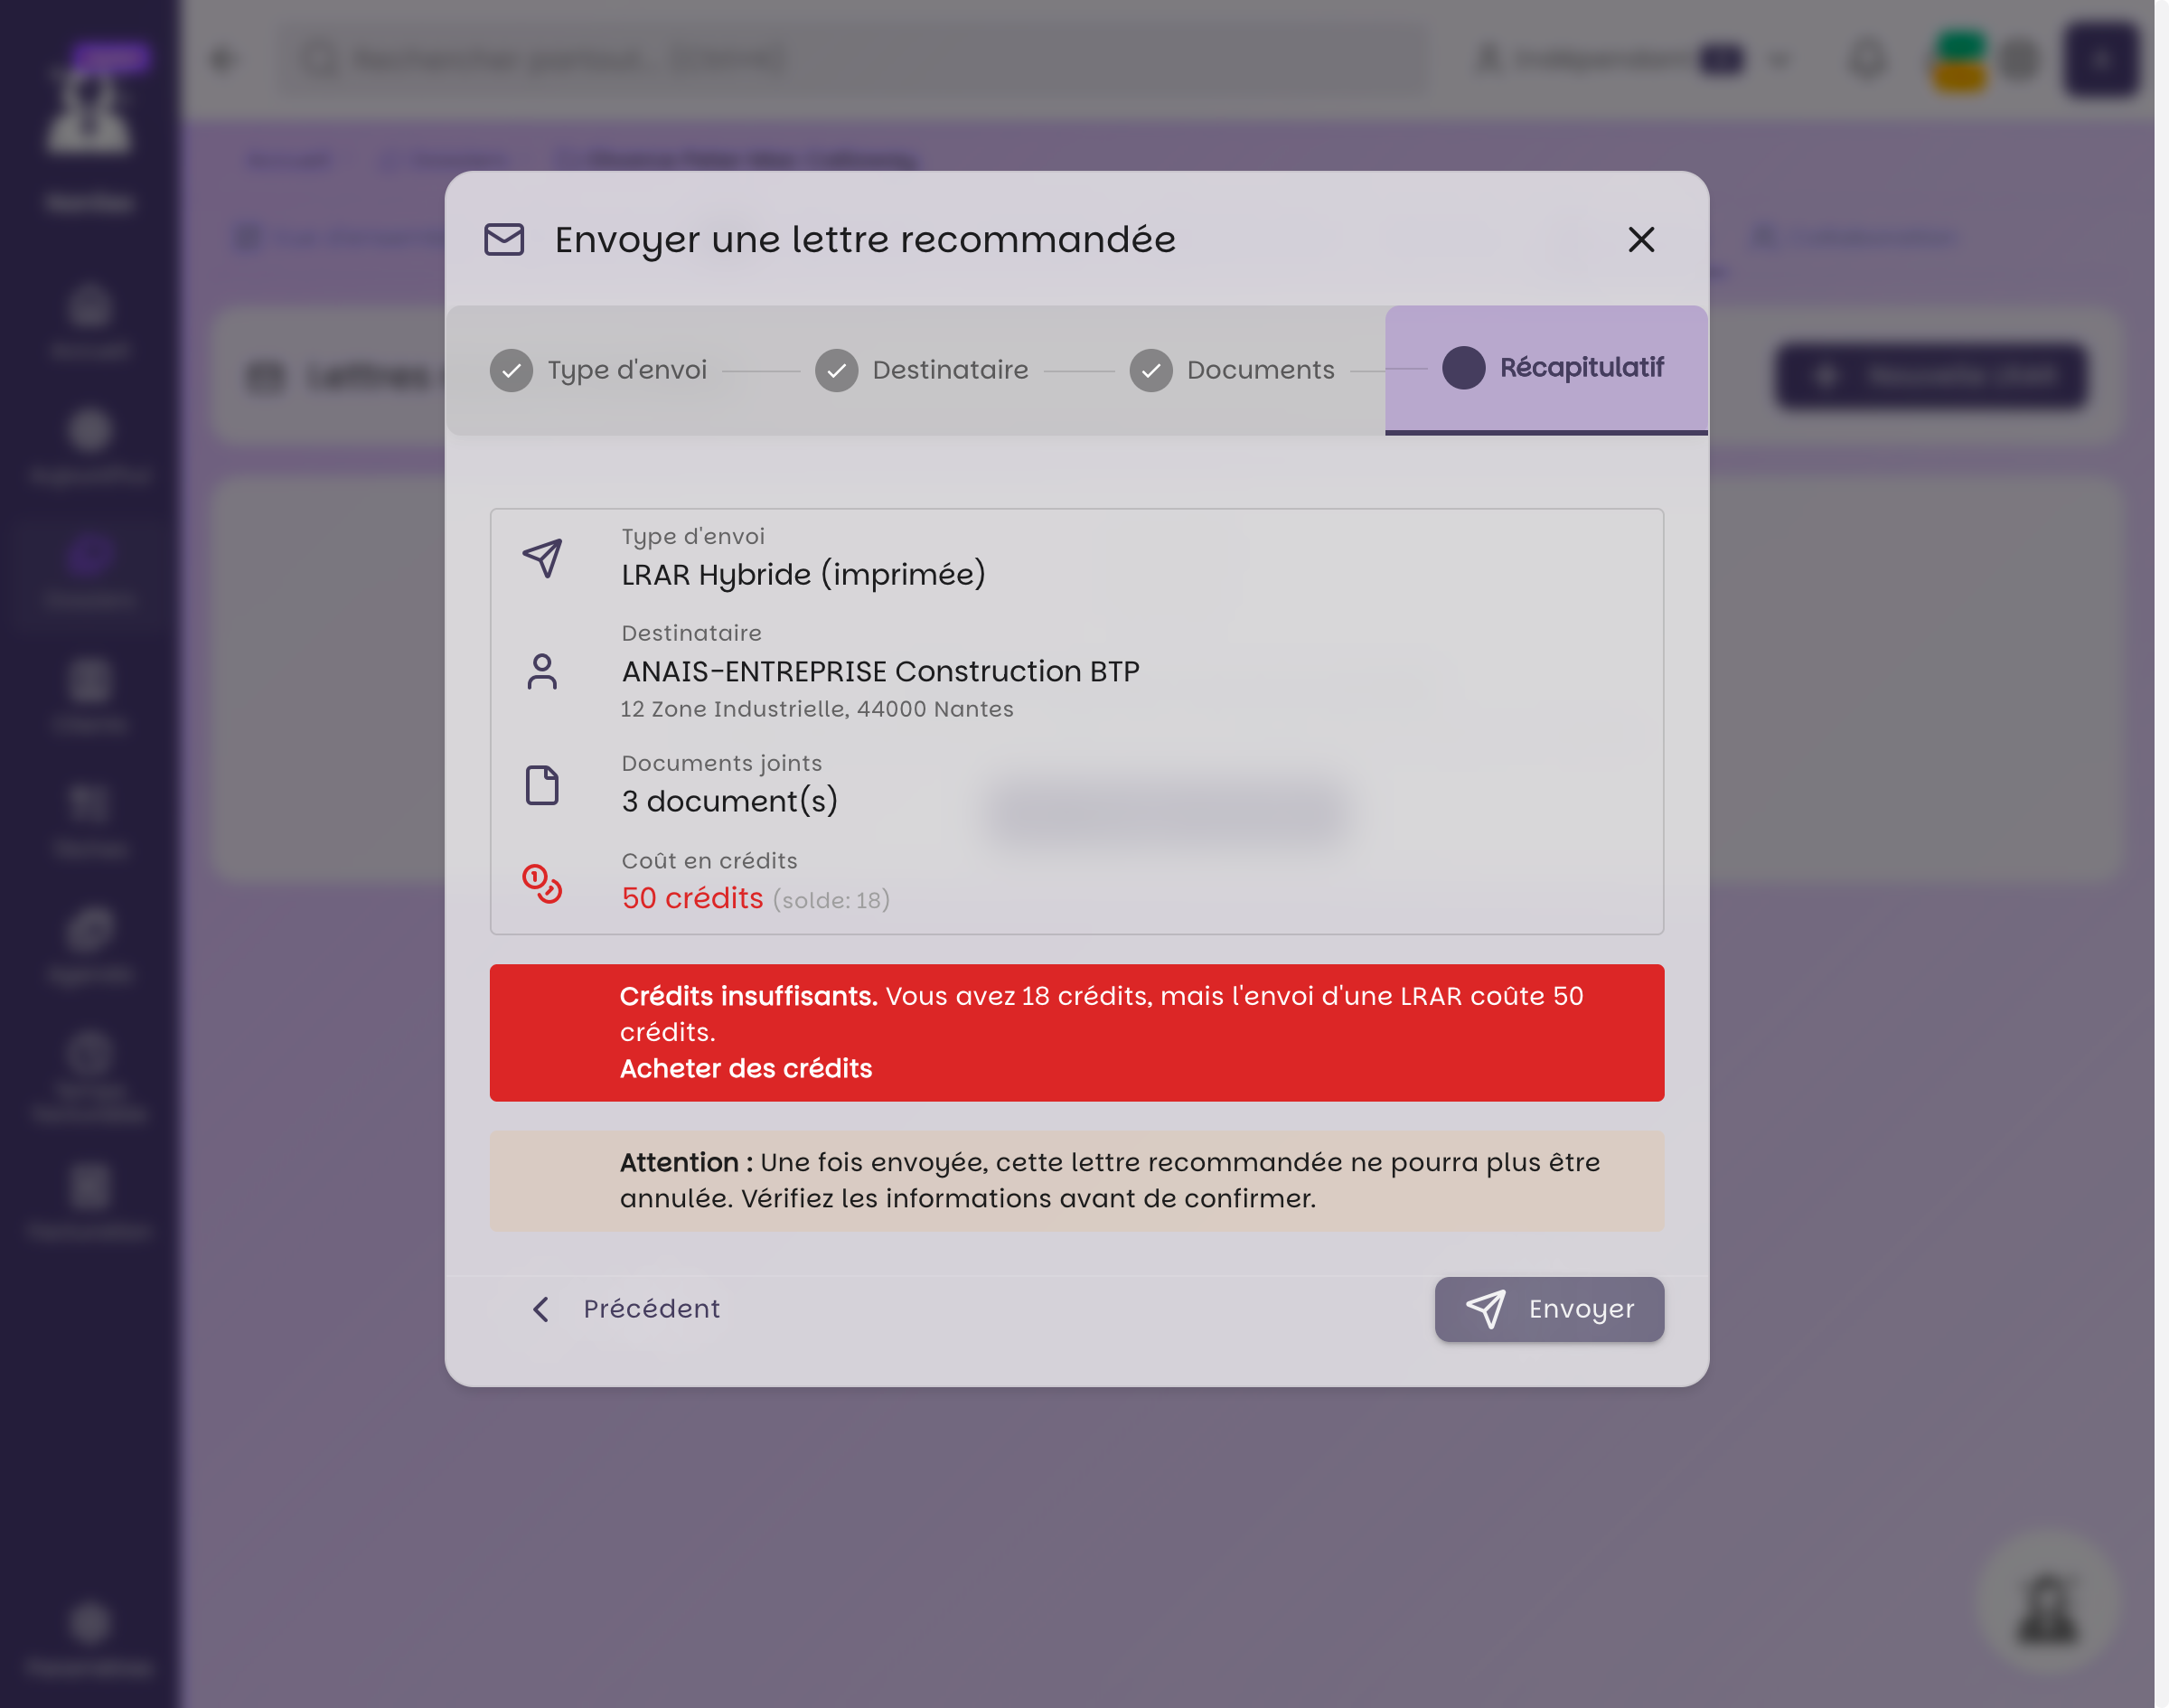This screenshot has height=1708, width=2169.
Task: Click the paper plane inside the Envoyer button
Action: [x=1487, y=1309]
